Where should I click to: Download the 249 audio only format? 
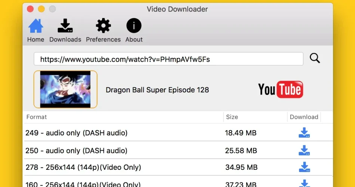pyautogui.click(x=304, y=133)
